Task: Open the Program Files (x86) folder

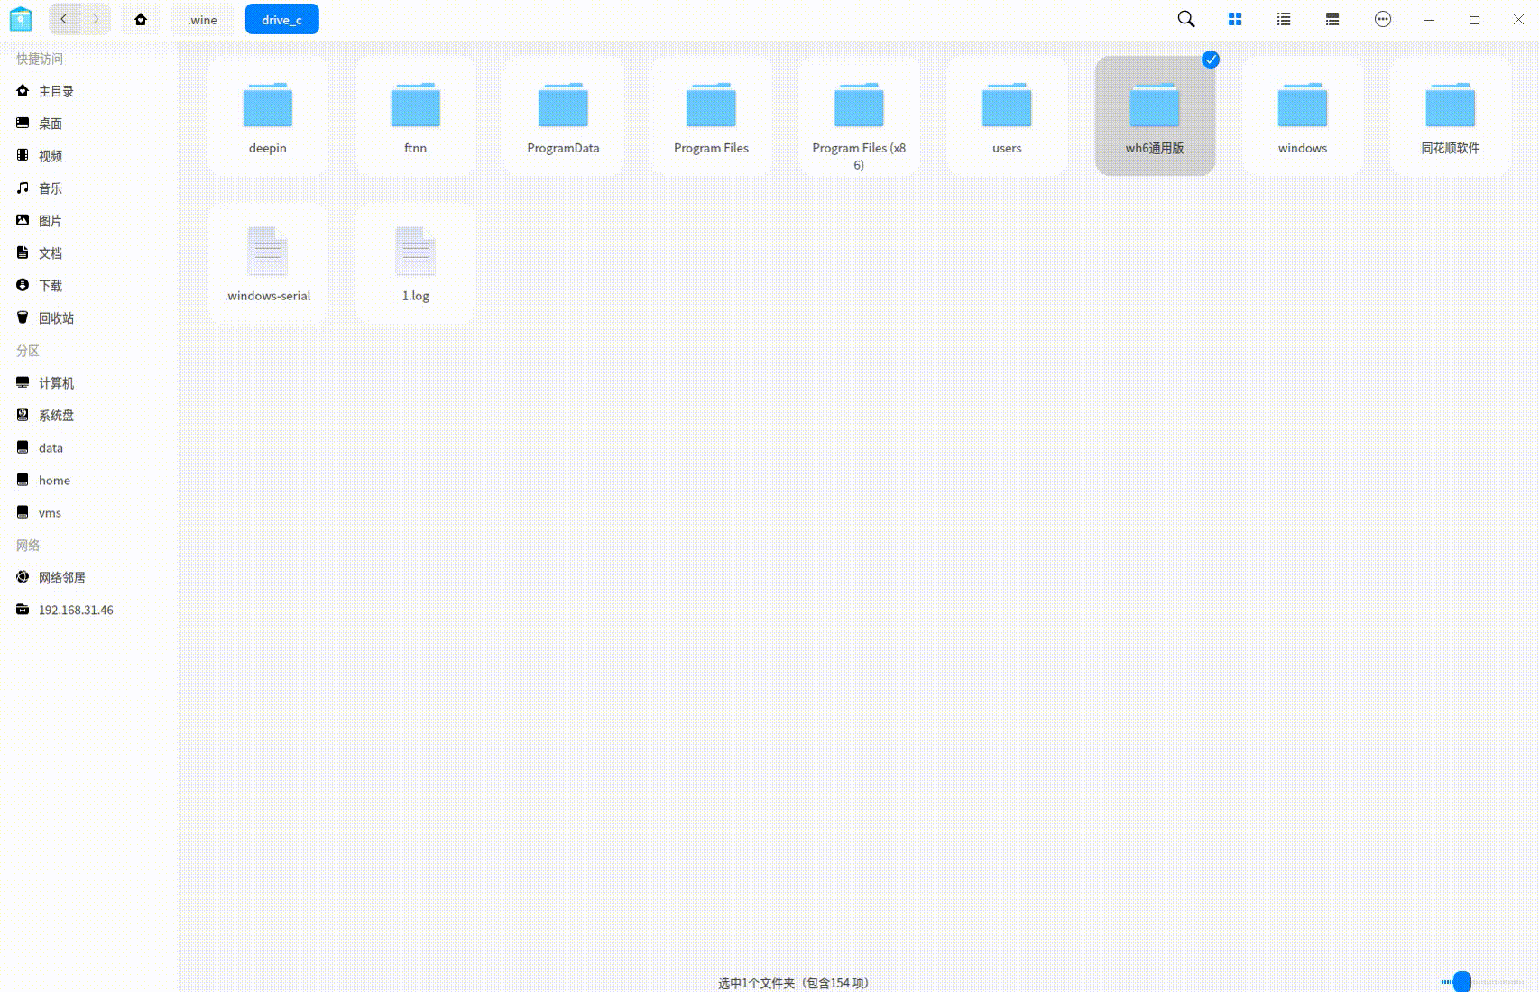Action: [859, 116]
